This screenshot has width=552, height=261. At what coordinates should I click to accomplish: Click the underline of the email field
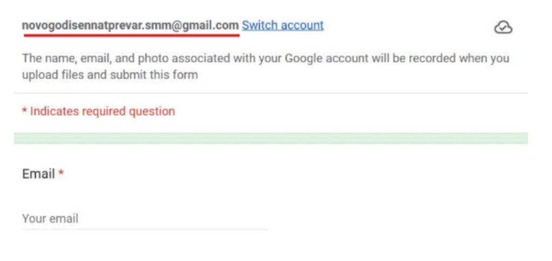coord(144,229)
